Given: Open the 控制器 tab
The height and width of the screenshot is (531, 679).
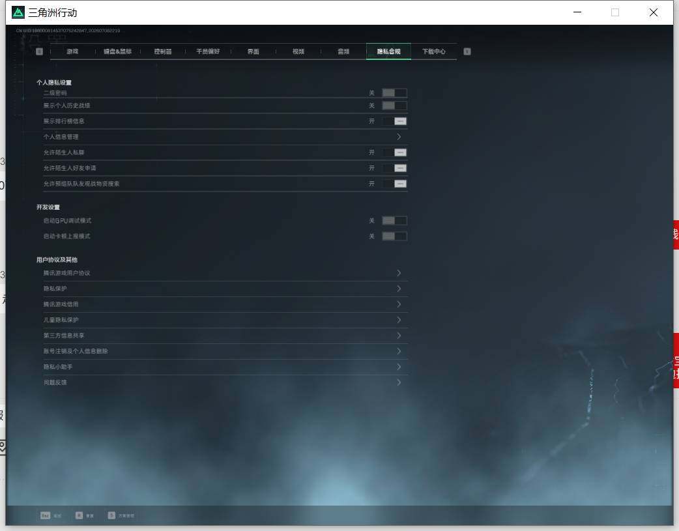Looking at the screenshot, I should coord(163,51).
